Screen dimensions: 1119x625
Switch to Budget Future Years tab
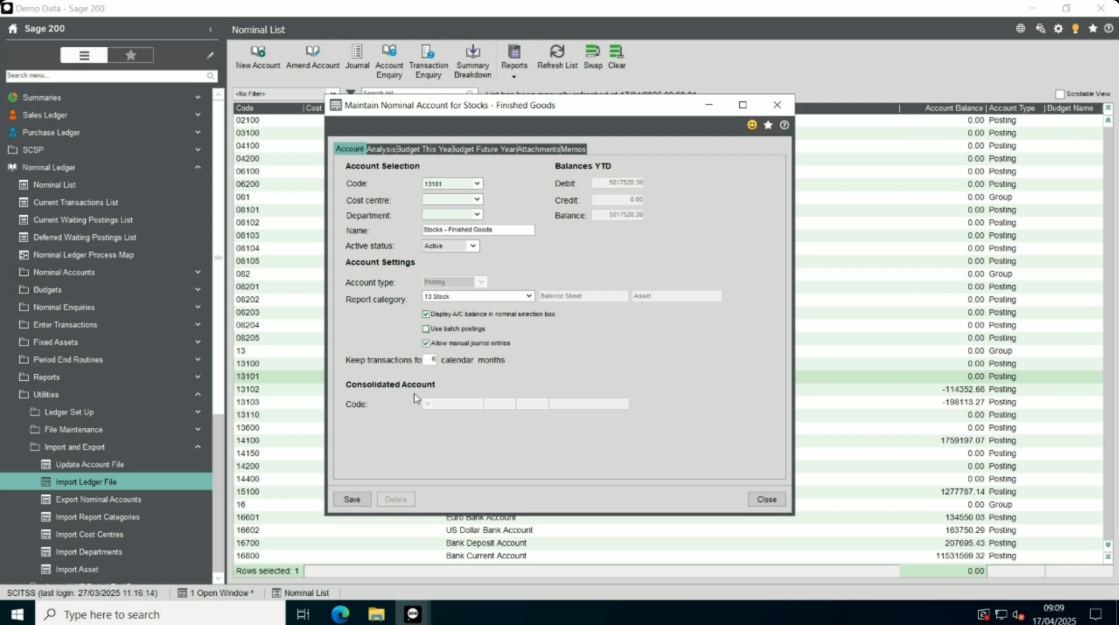(x=484, y=149)
